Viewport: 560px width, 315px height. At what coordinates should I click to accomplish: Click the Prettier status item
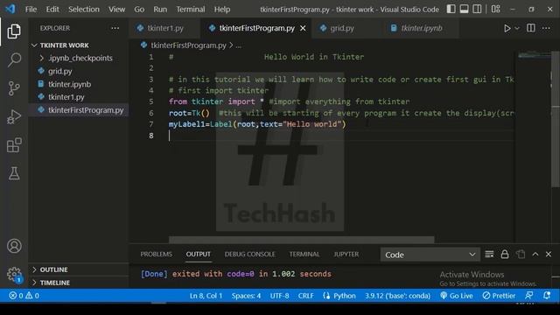coord(499,296)
